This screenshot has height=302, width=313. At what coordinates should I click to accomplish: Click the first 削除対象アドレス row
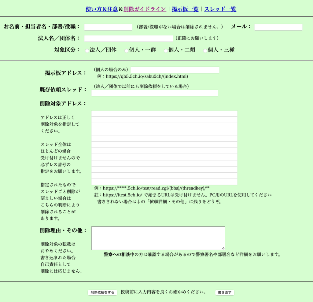click(164, 114)
